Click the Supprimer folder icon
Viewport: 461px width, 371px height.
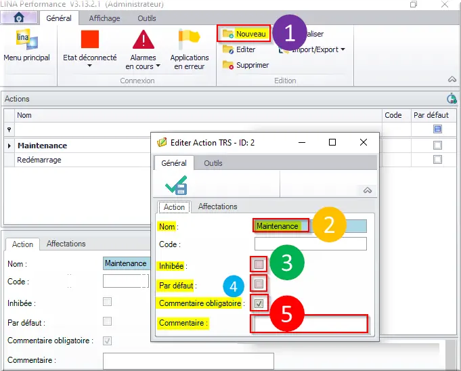click(x=228, y=65)
